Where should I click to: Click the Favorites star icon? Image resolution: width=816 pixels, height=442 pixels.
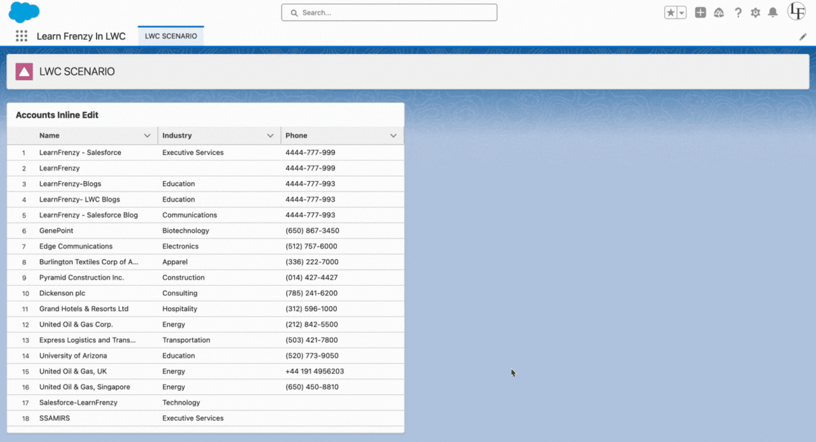(x=670, y=13)
